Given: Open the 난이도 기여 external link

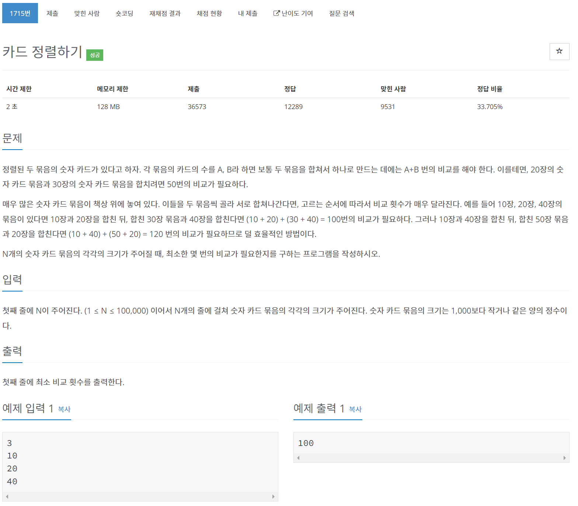Looking at the screenshot, I should coord(293,13).
